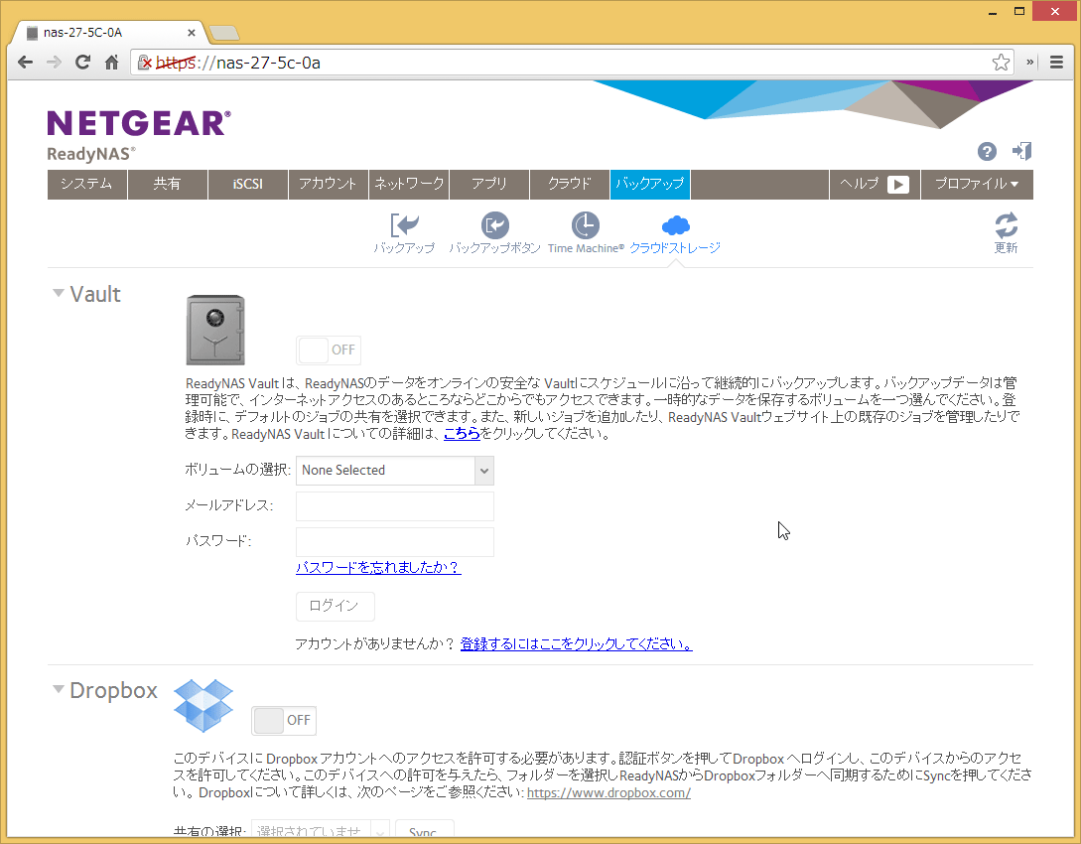This screenshot has width=1081, height=844.
Task: Select the Time Machine clock icon
Action: coord(586,225)
